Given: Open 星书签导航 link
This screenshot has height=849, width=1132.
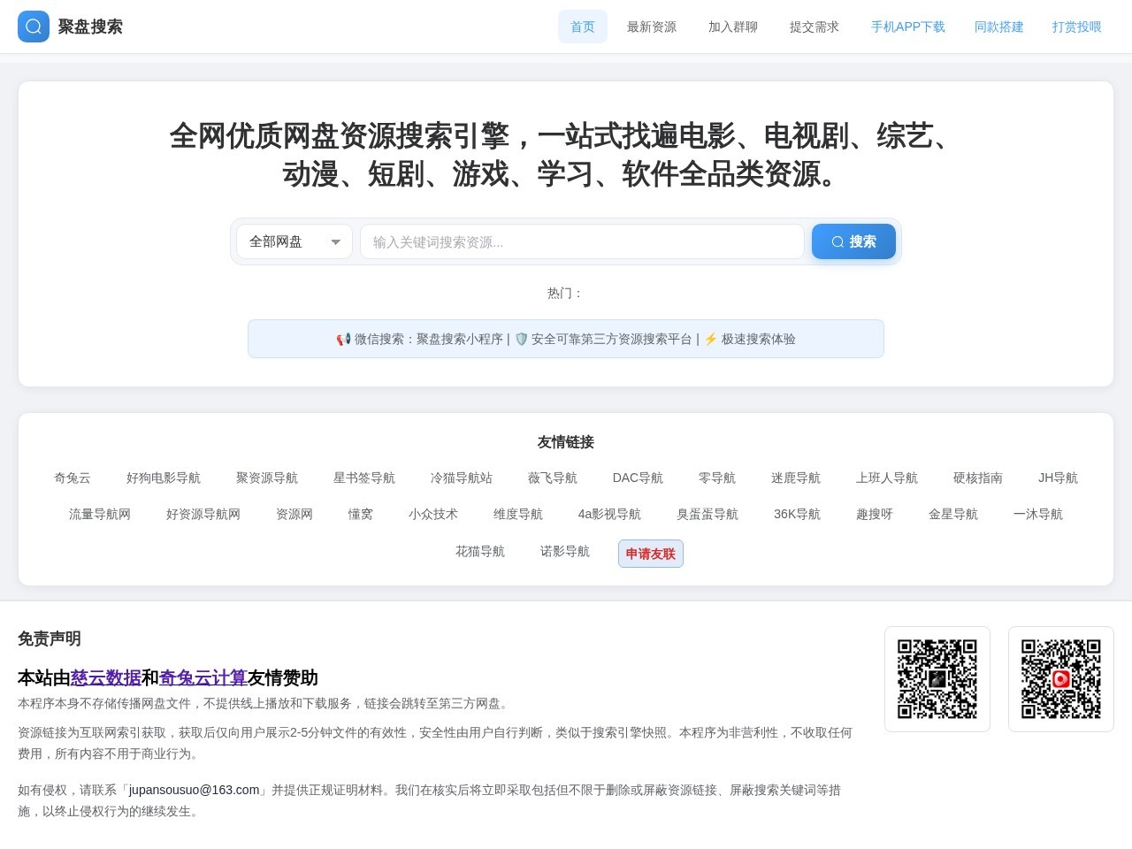Looking at the screenshot, I should click(x=364, y=478).
